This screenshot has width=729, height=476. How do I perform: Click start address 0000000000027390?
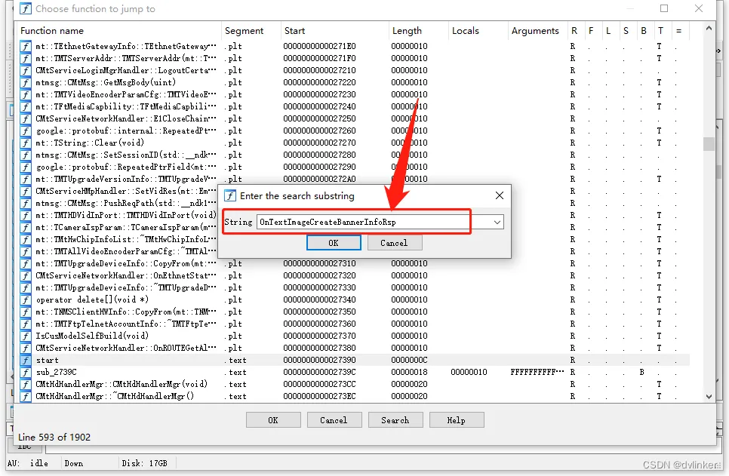pos(319,361)
